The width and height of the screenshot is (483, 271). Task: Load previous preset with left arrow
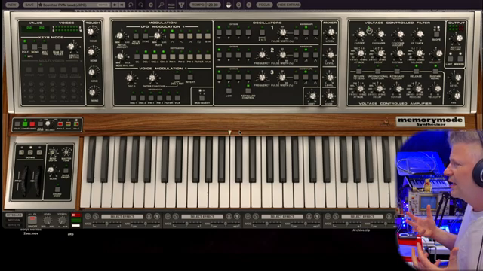click(x=115, y=5)
